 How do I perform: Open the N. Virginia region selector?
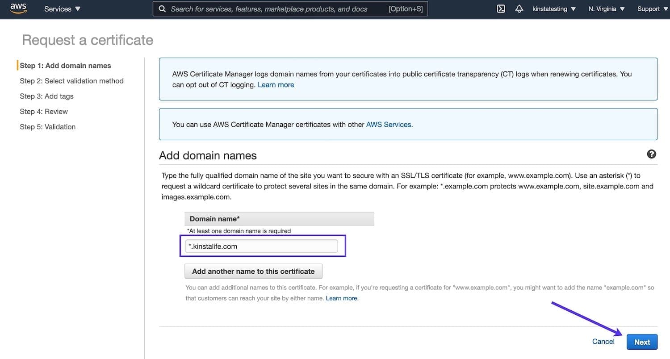point(605,8)
